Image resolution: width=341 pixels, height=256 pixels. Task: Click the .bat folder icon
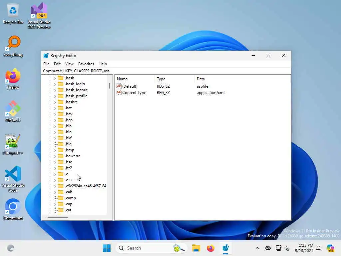[x=61, y=108]
